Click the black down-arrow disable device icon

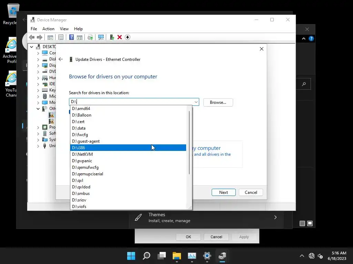click(128, 37)
